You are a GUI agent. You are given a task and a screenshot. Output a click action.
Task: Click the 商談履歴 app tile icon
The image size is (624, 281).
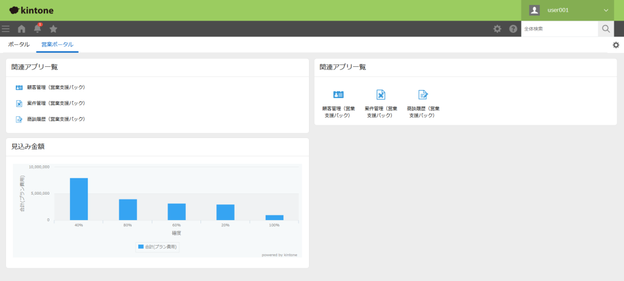[423, 94]
